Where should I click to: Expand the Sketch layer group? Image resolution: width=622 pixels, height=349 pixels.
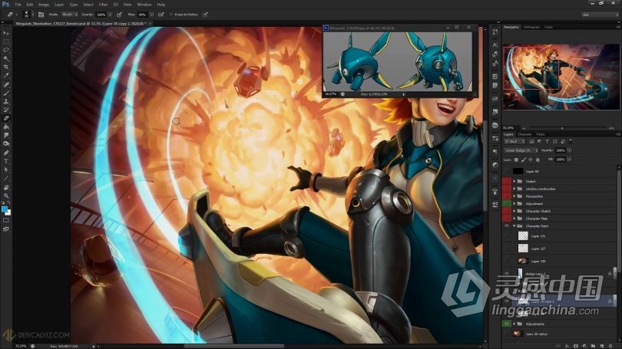(514, 181)
